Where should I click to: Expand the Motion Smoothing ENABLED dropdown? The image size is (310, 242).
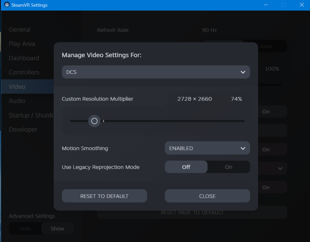tap(207, 148)
